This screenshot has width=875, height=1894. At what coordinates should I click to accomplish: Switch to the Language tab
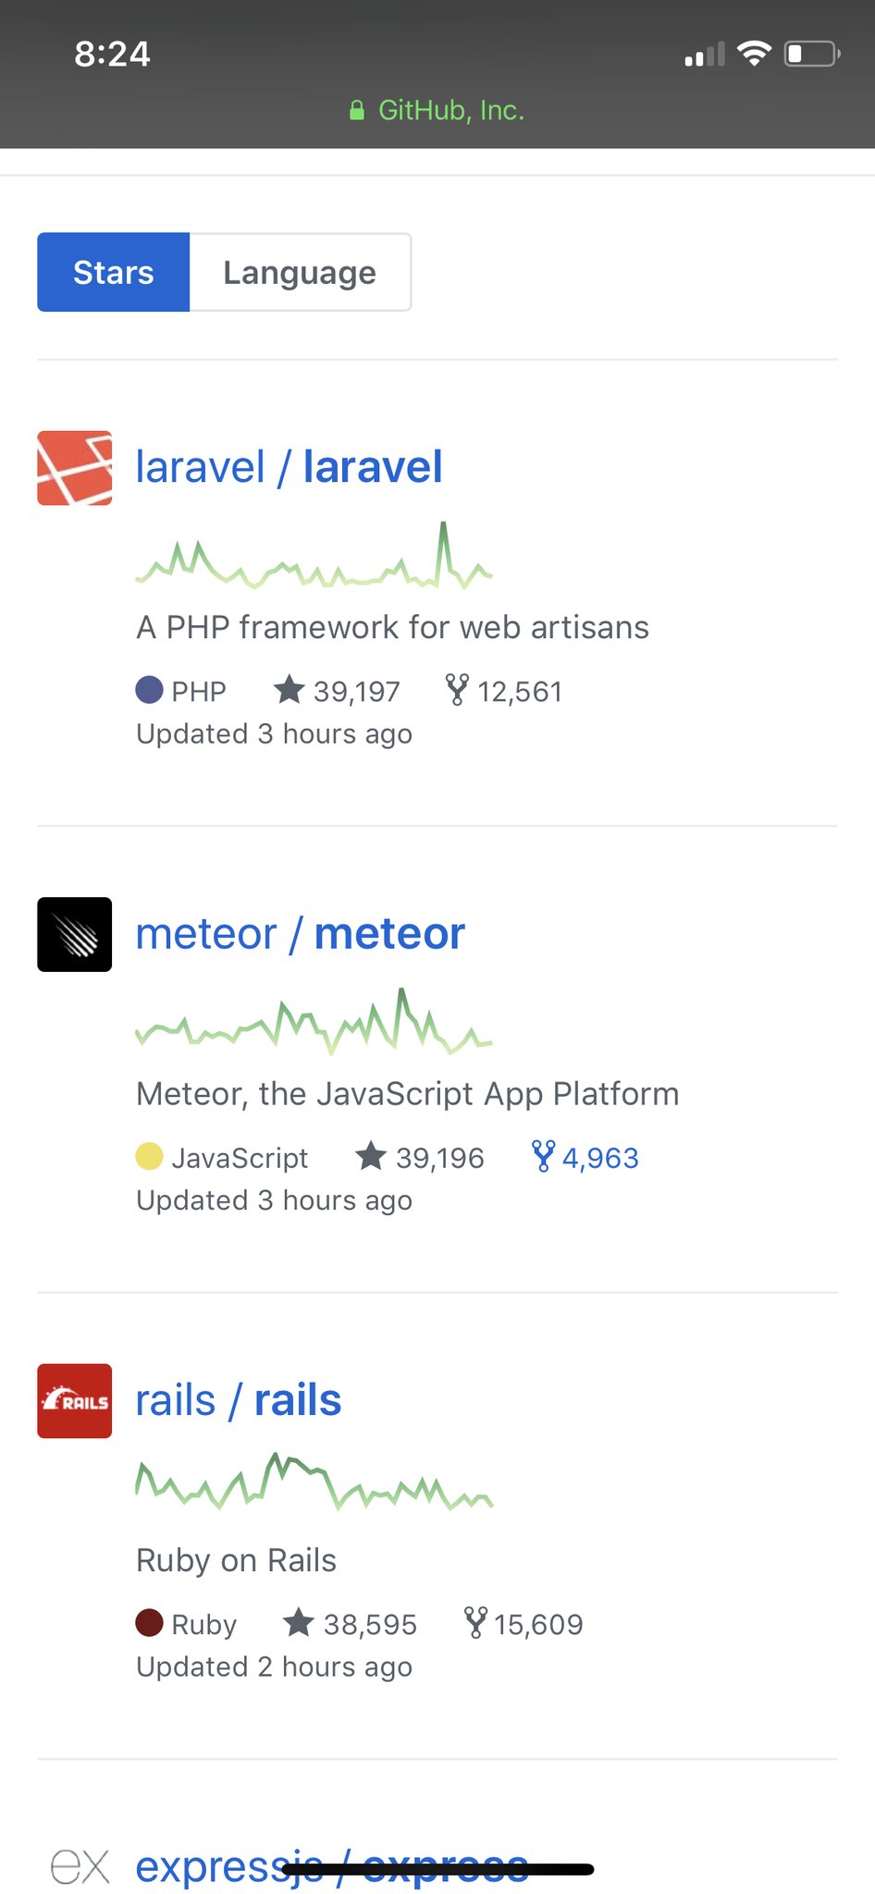[x=300, y=273]
